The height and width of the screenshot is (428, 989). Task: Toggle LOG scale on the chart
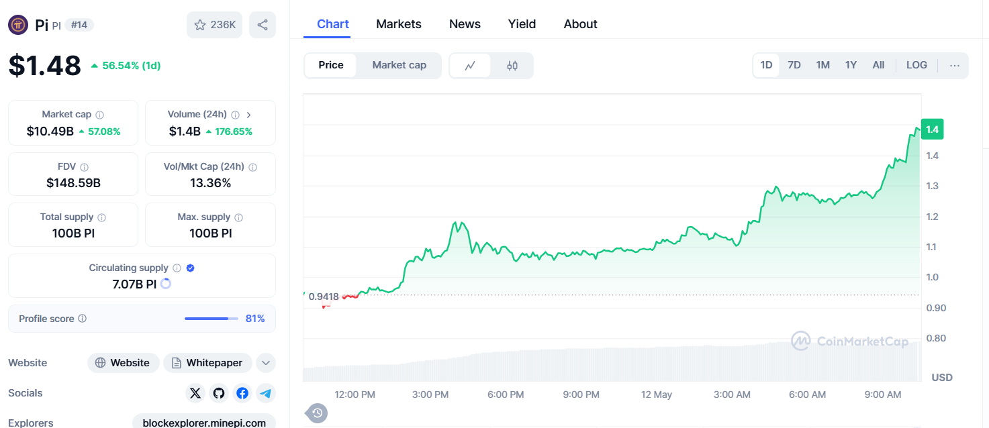click(916, 65)
